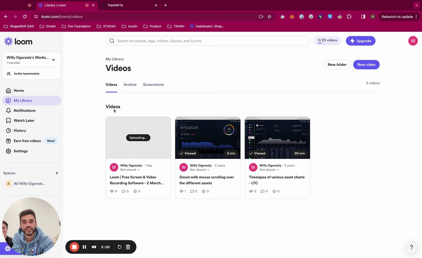Expand Not shared dropdown on uploading Loom video

pos(130,170)
